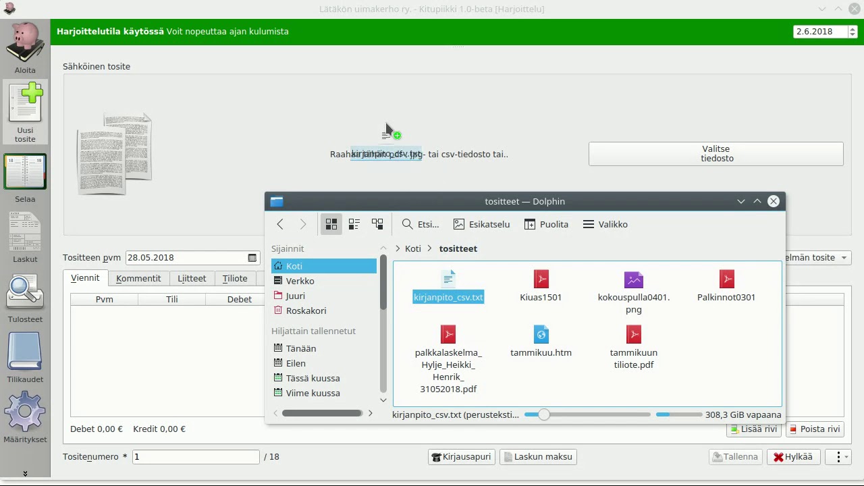
Task: Open calendar picker for Tositteen pvm
Action: [x=252, y=258]
